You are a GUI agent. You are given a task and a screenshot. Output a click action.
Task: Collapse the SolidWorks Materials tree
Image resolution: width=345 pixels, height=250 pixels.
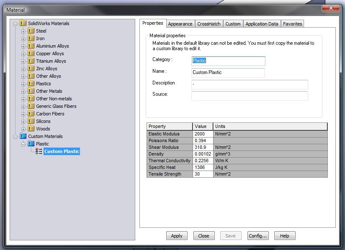pos(15,24)
